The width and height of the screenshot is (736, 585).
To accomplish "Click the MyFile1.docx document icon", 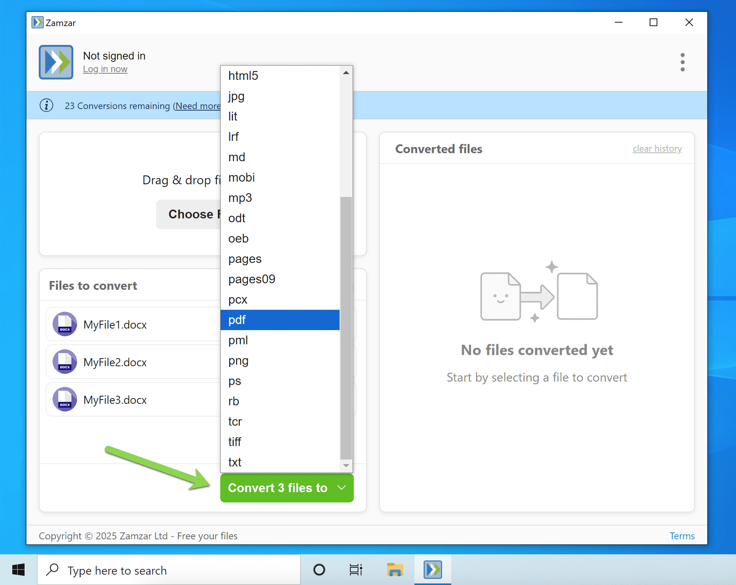I will (64, 324).
